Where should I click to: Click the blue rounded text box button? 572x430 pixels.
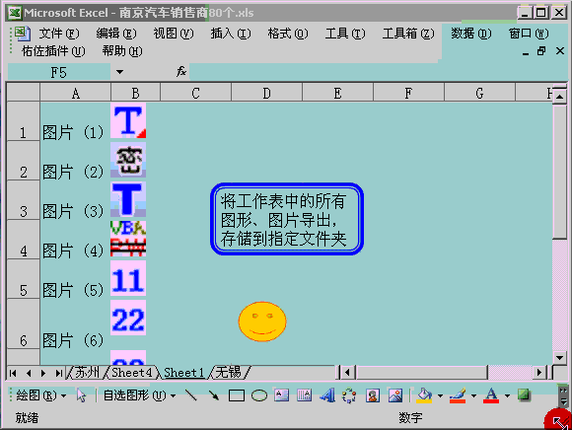point(287,219)
